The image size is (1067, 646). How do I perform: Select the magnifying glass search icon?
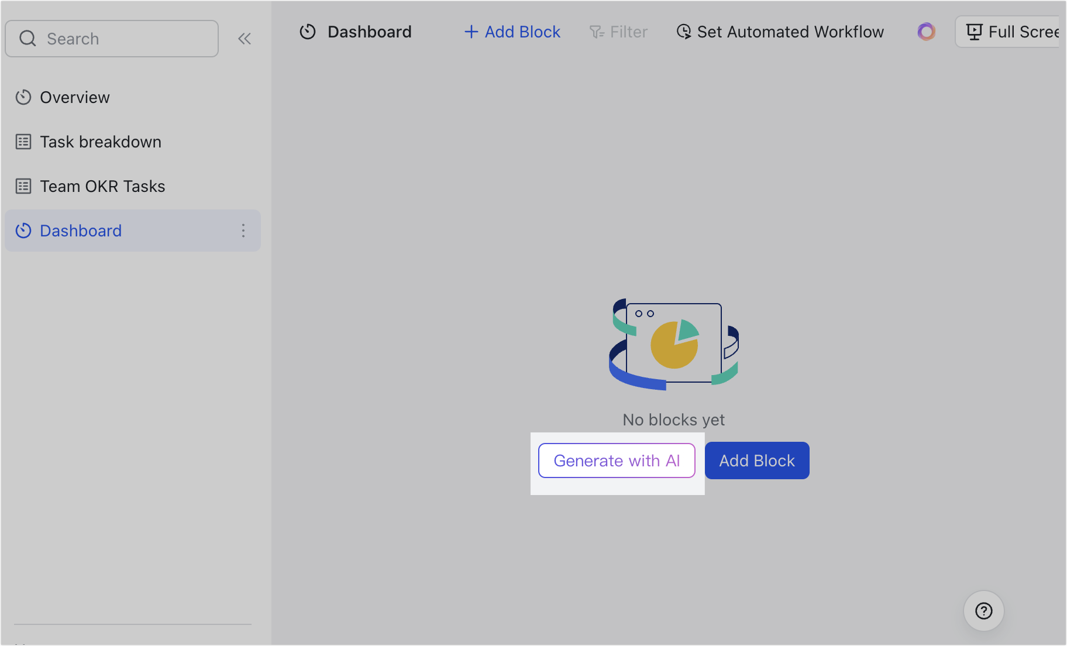click(x=27, y=38)
